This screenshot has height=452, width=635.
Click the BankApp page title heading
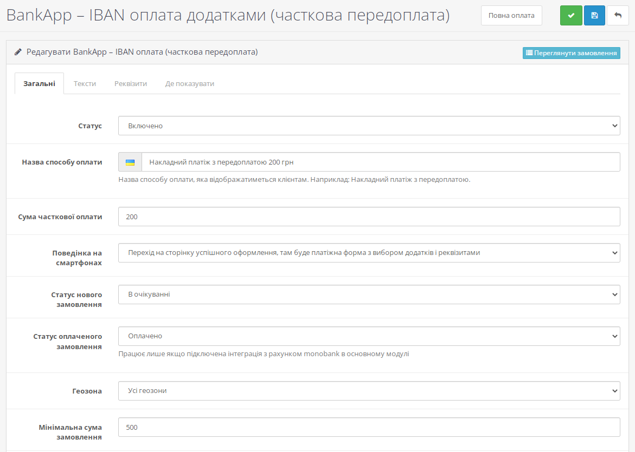(x=228, y=15)
